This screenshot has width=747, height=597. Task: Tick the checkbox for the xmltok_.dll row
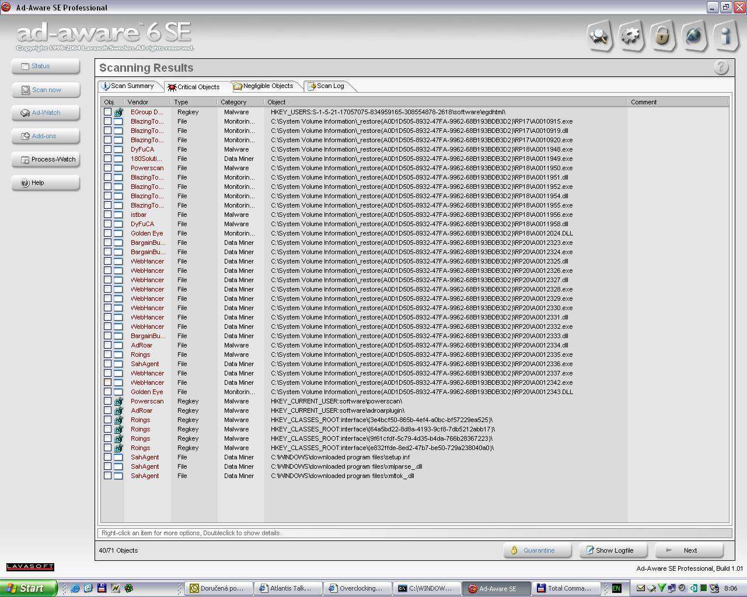click(107, 476)
